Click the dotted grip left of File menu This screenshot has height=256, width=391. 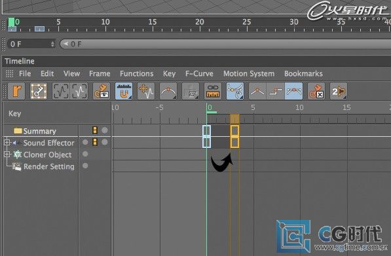[x=9, y=73]
